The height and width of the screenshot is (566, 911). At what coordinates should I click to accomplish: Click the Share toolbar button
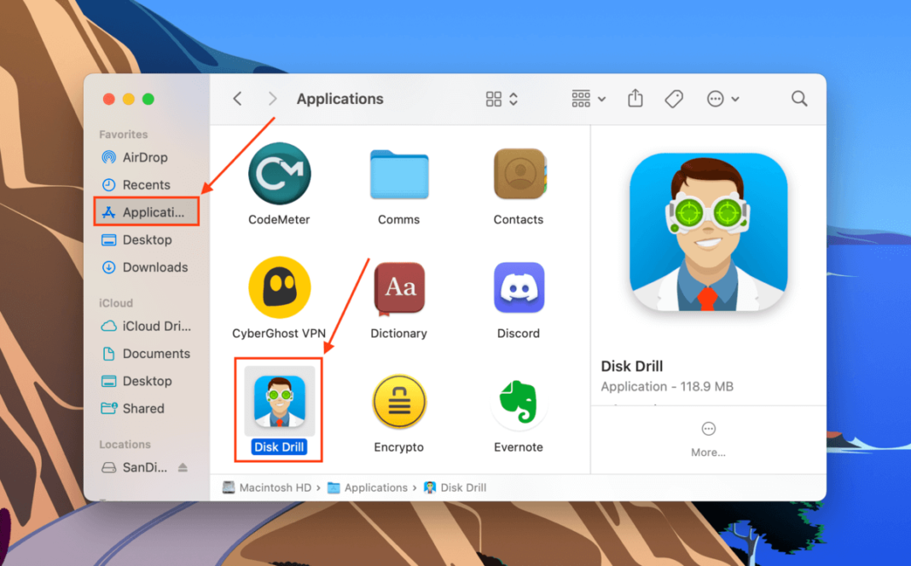(635, 99)
